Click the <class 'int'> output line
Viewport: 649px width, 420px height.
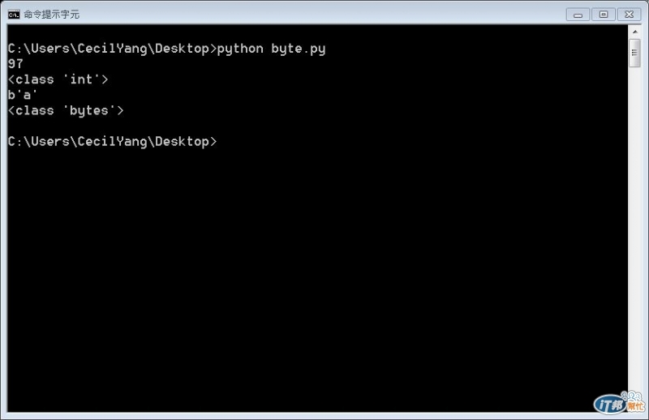[58, 79]
